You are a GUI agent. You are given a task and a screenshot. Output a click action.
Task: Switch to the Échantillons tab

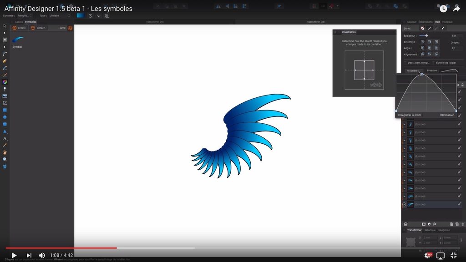[425, 22]
